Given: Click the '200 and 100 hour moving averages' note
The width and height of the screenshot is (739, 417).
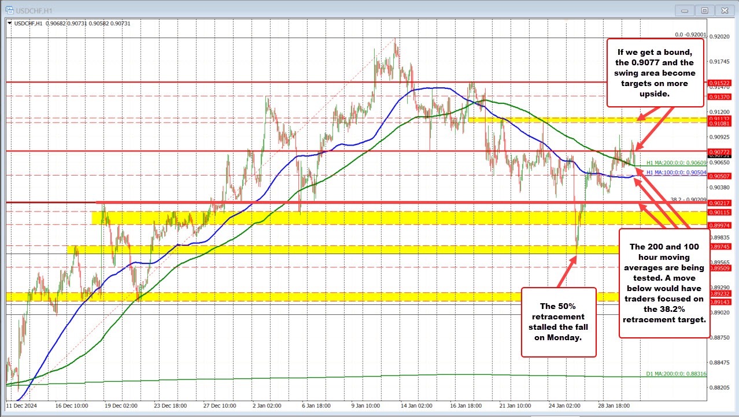Looking at the screenshot, I should pyautogui.click(x=664, y=282).
